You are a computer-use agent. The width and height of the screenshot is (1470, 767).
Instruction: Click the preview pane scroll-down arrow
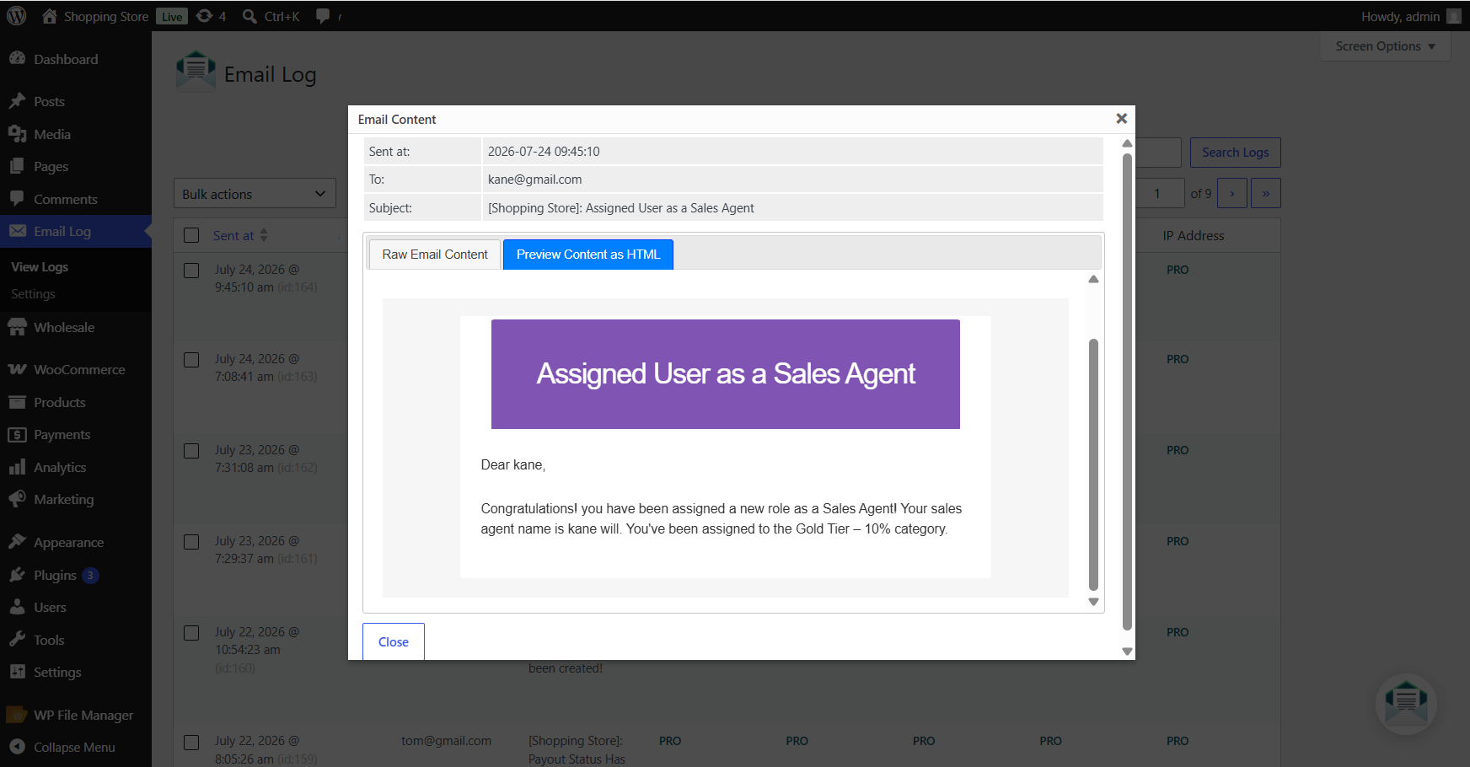point(1093,602)
